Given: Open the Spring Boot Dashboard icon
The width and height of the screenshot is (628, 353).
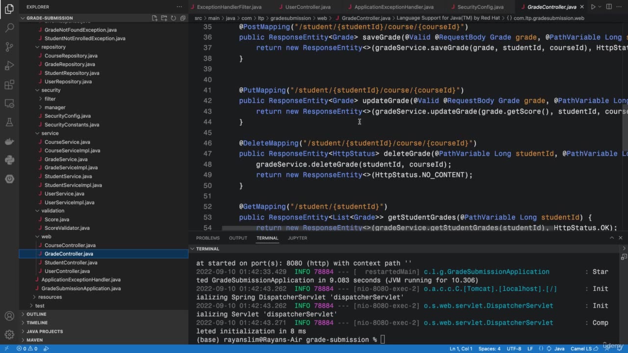Looking at the screenshot, I should pyautogui.click(x=9, y=179).
